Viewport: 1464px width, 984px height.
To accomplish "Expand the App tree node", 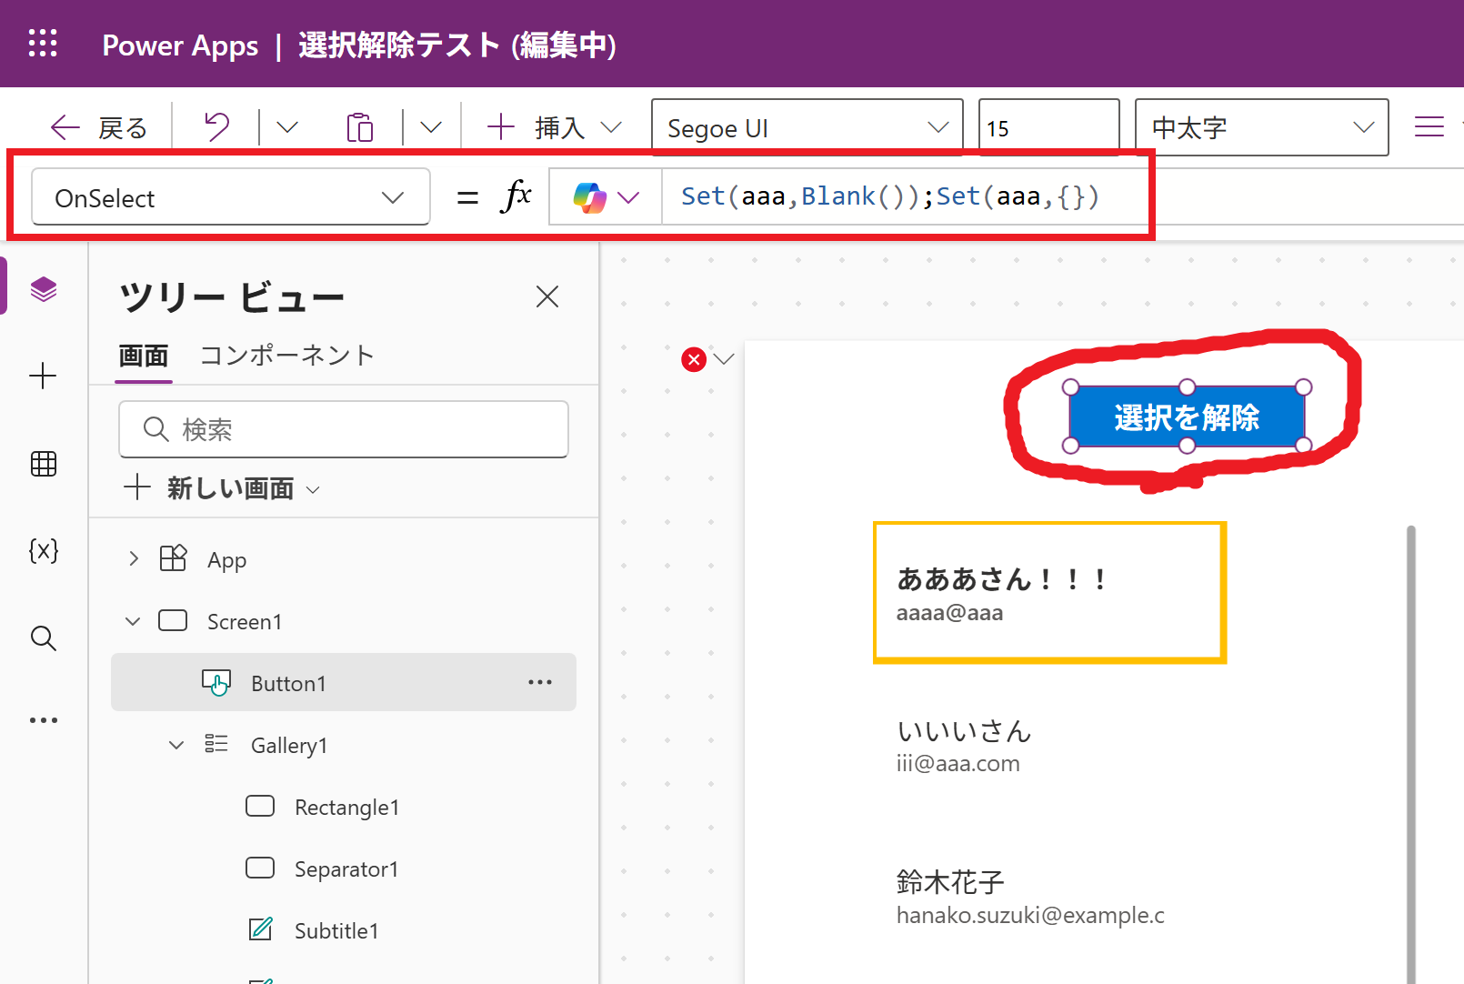I will click(134, 559).
